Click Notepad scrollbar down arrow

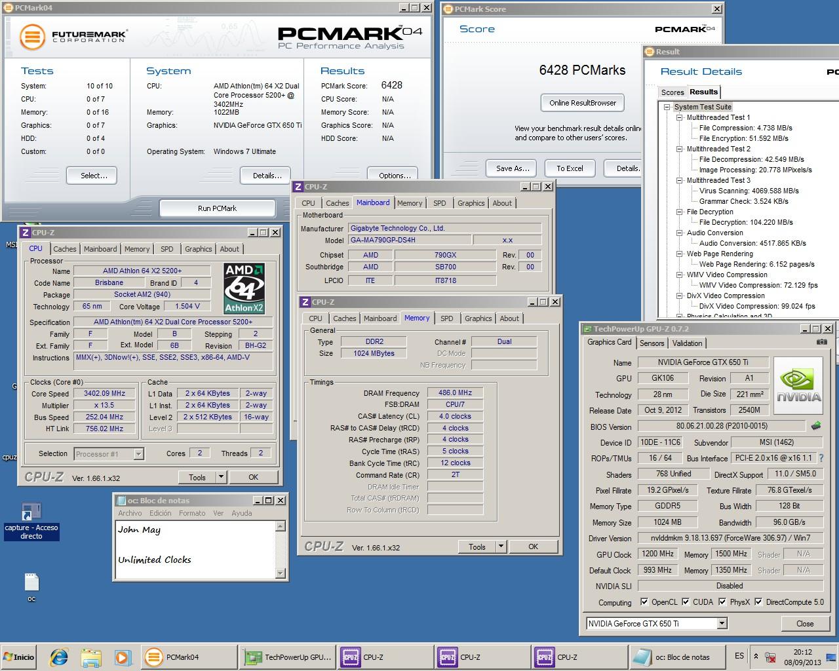point(280,573)
